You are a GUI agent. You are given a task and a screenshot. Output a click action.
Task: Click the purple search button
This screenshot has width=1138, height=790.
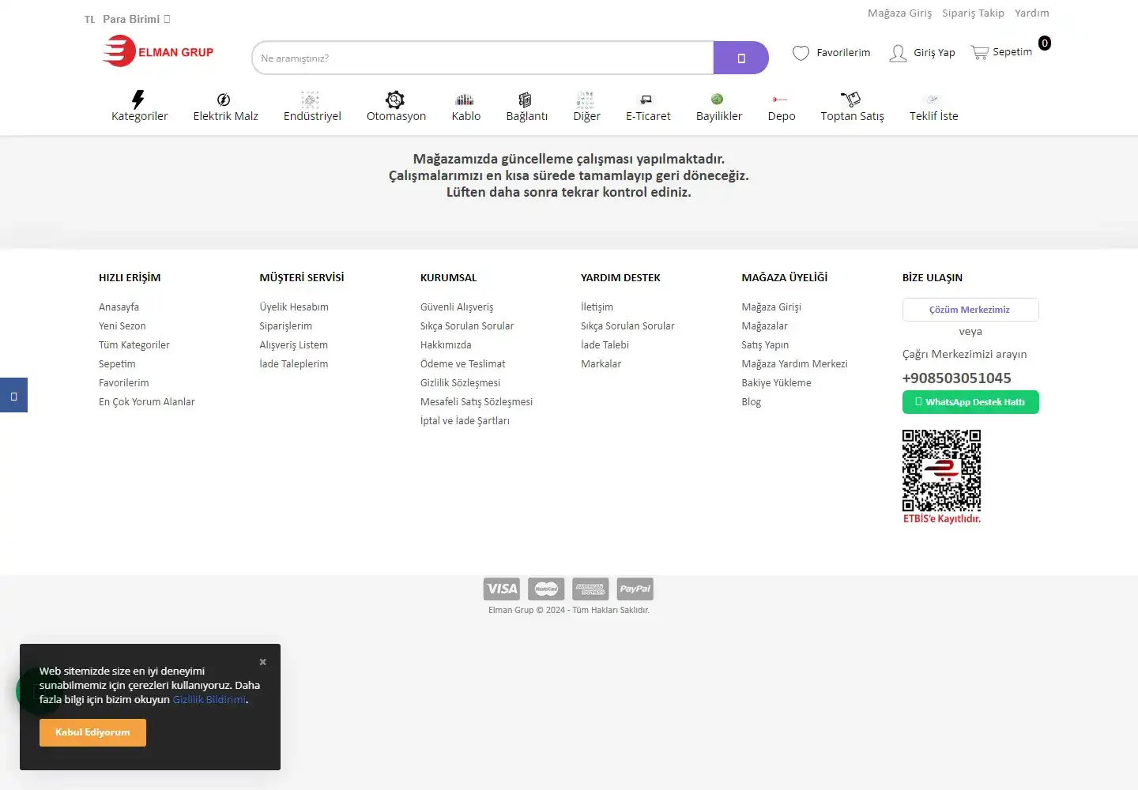[740, 58]
